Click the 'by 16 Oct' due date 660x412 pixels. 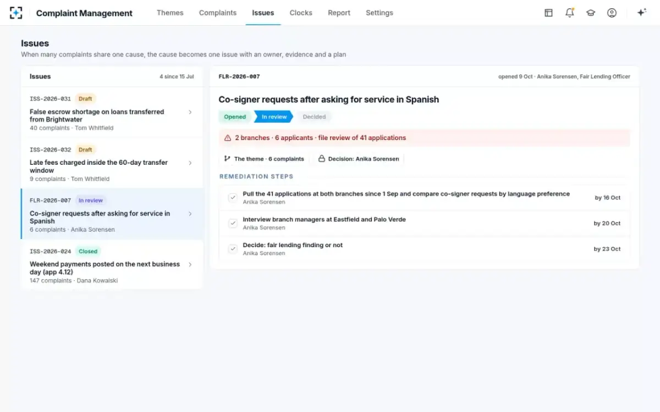[608, 198]
